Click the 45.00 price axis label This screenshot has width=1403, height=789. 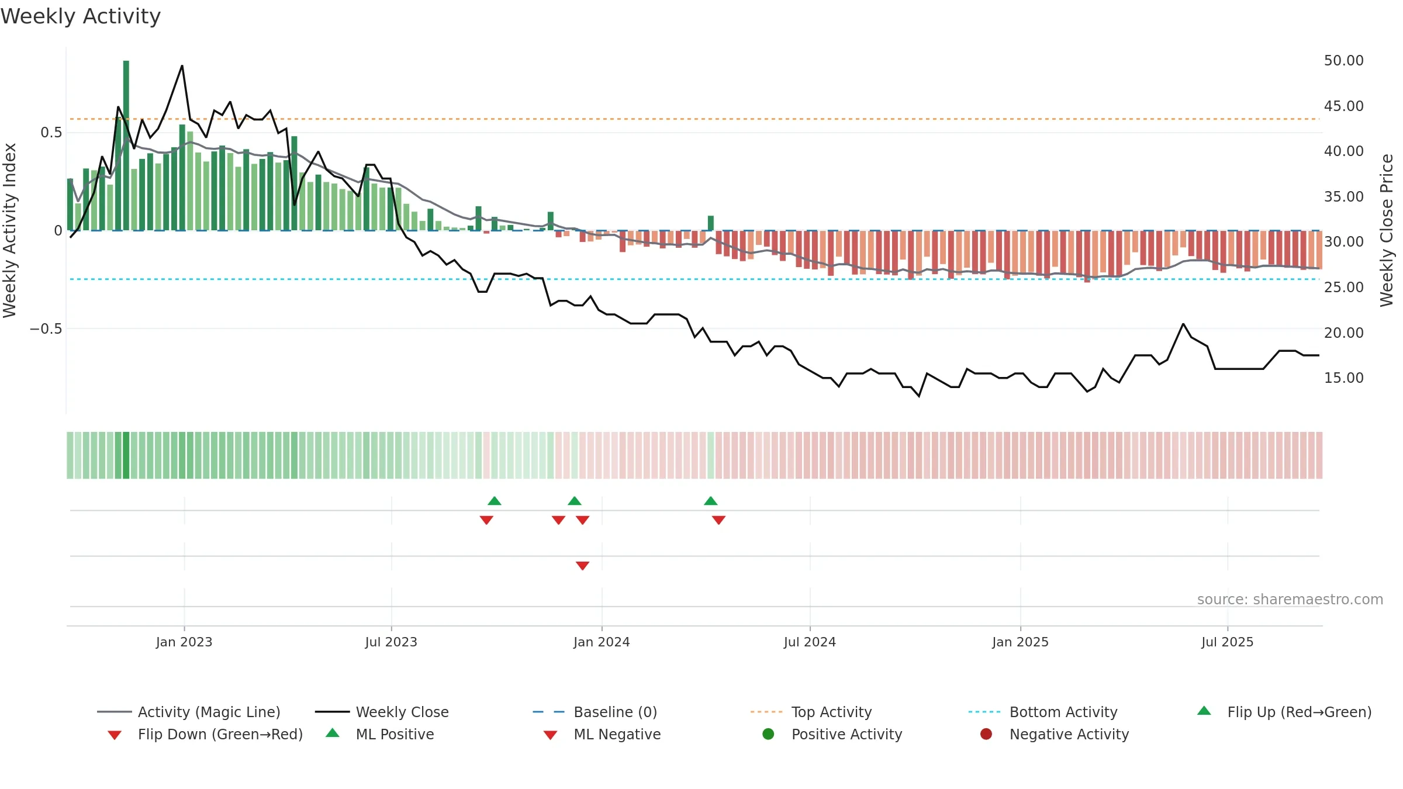1344,106
